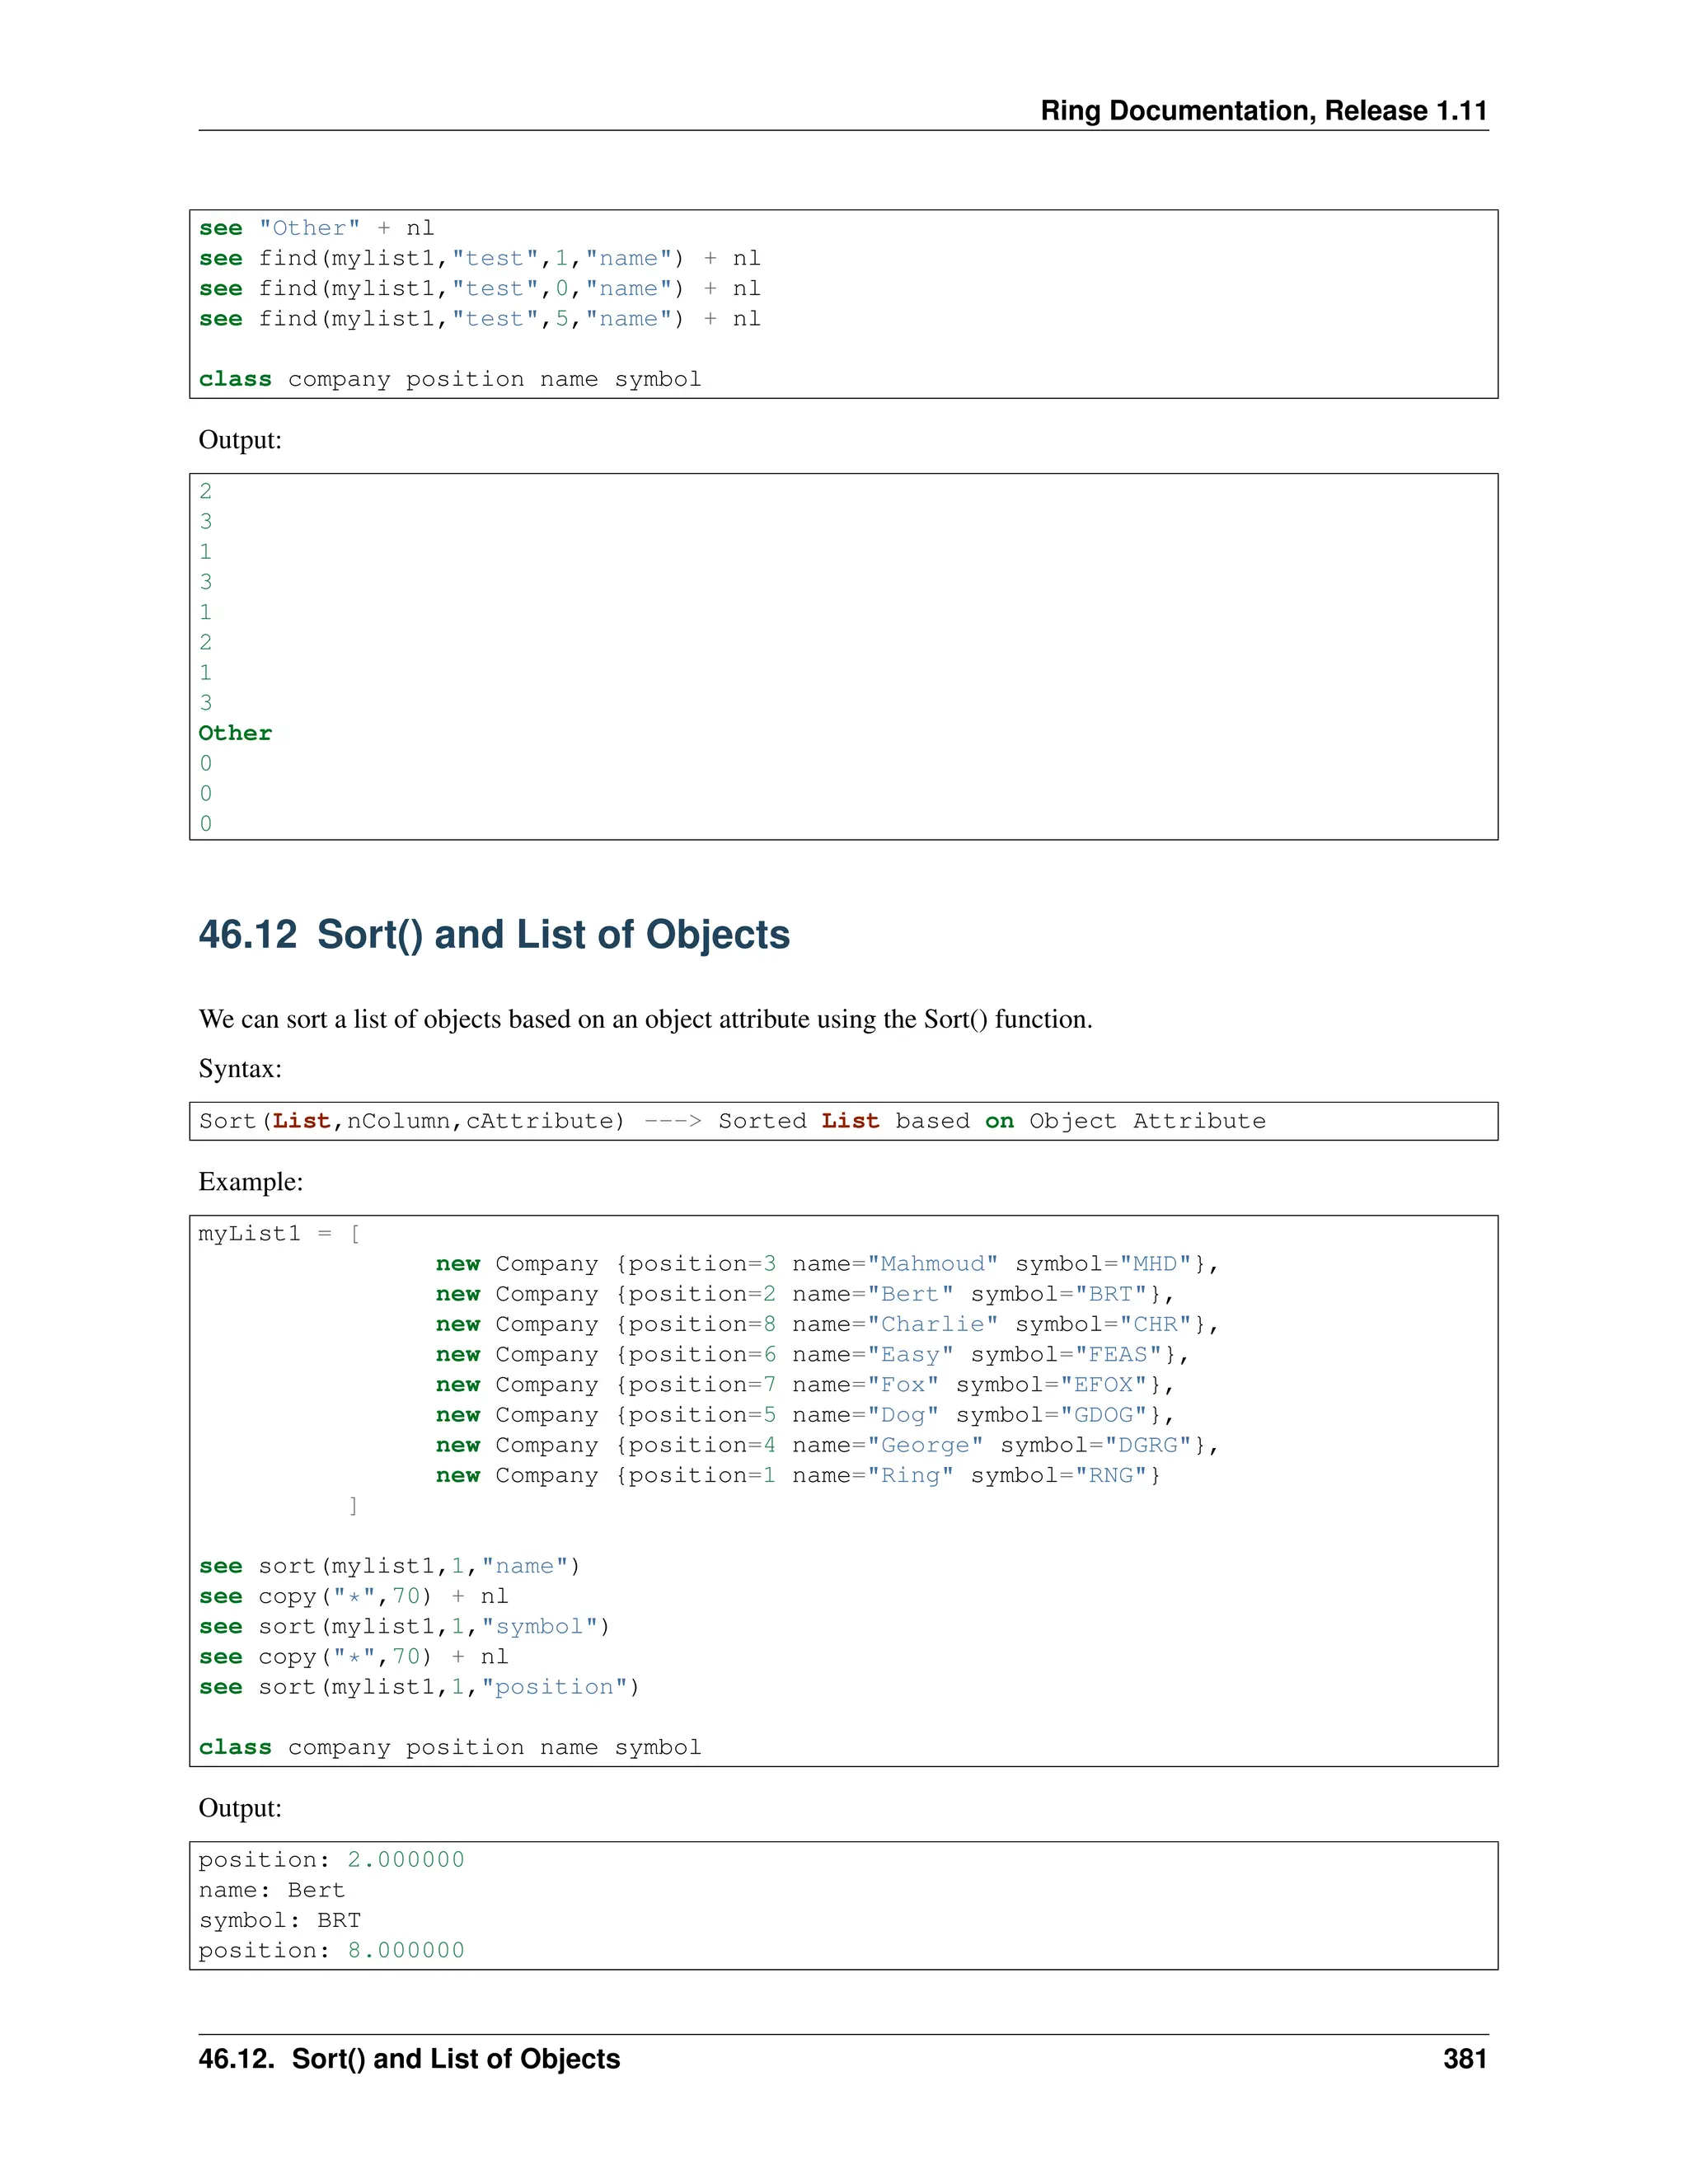This screenshot has height=2184, width=1688.
Task: Click the code line sort(mylist1,1,"position")
Action: [418, 1687]
